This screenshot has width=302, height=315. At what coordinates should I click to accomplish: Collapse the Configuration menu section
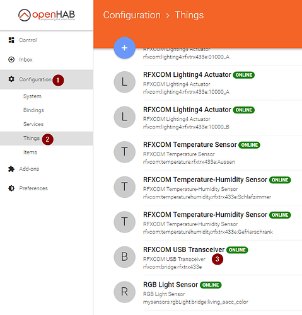[47, 79]
